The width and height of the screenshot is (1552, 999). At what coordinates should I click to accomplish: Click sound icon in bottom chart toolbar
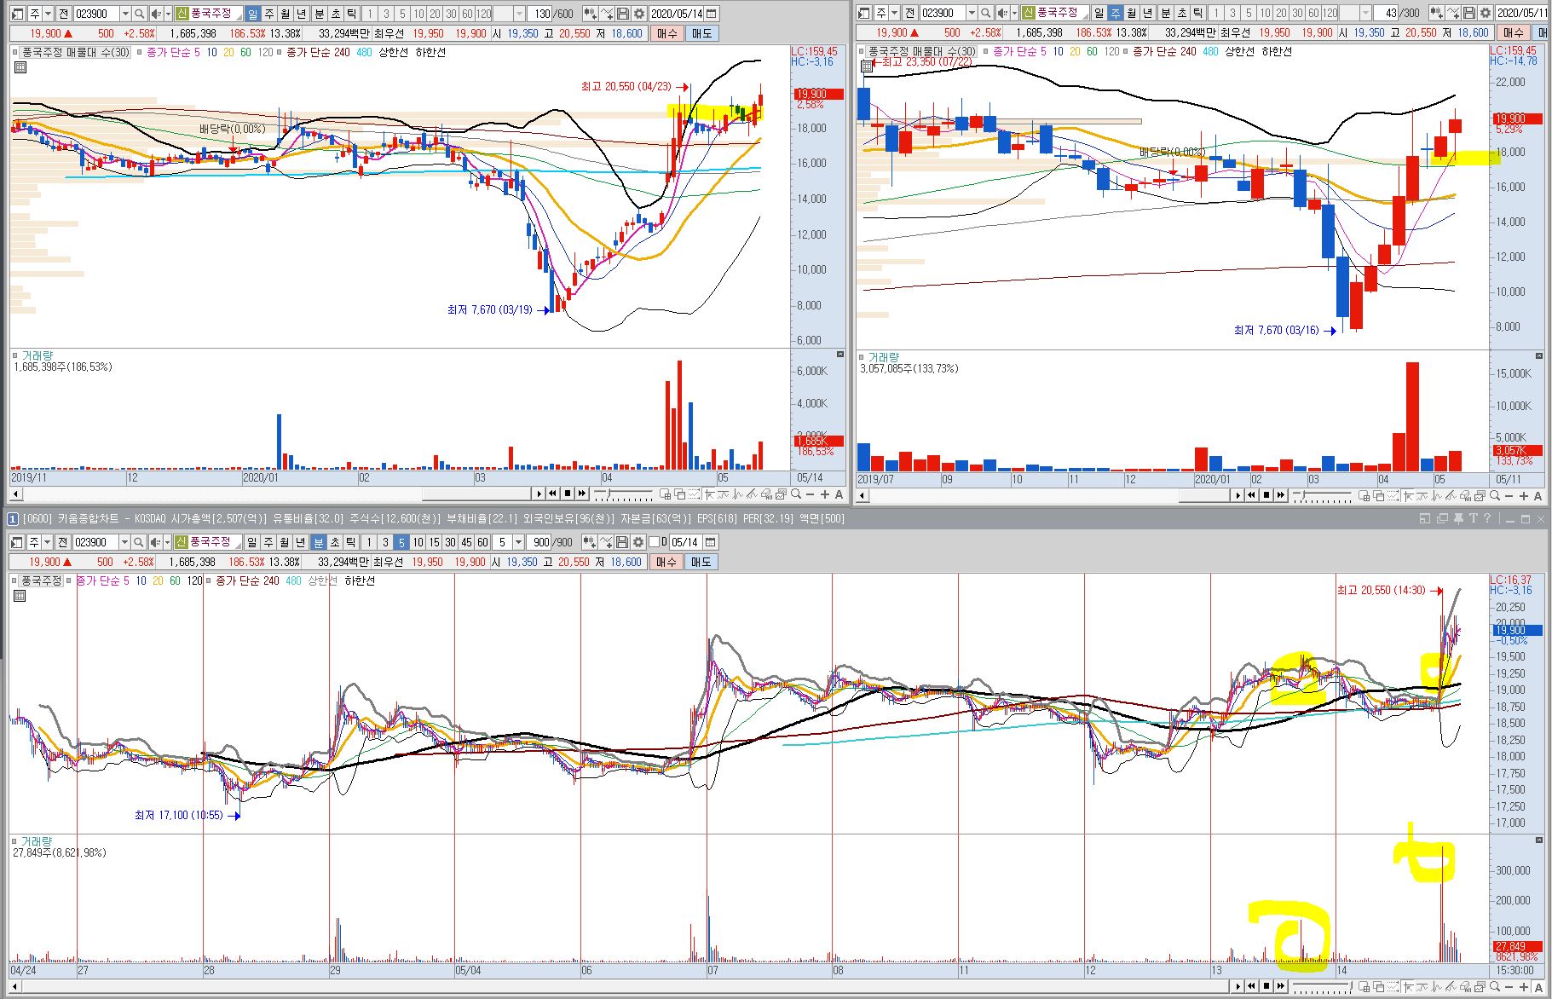tap(155, 542)
